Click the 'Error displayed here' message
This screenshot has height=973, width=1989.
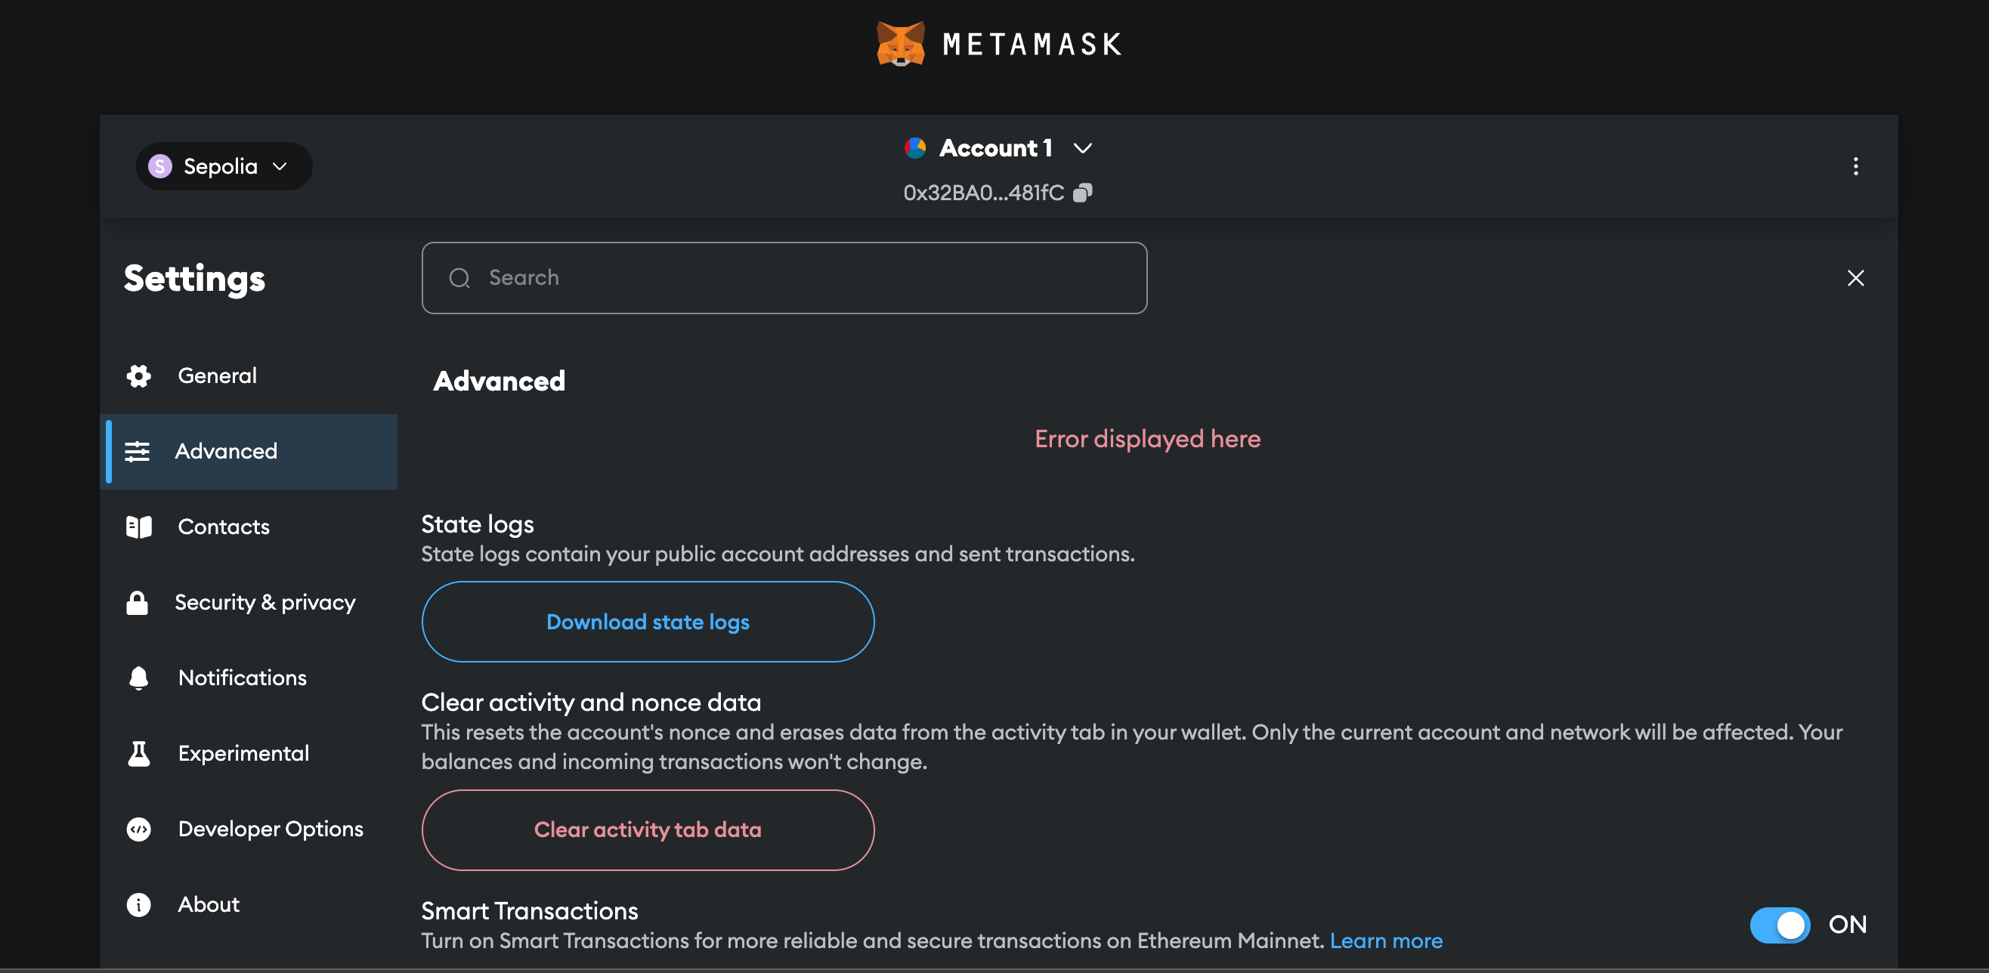pos(1147,439)
